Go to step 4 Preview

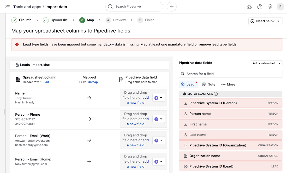116,20
